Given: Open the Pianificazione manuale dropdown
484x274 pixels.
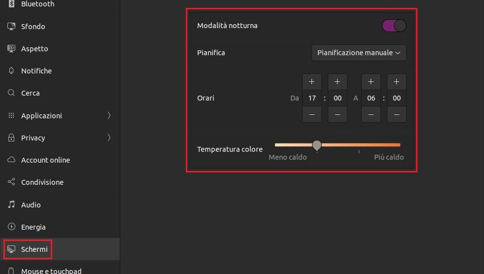Looking at the screenshot, I should coord(359,53).
